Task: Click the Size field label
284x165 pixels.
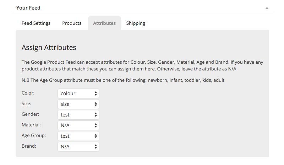Action: click(x=26, y=103)
